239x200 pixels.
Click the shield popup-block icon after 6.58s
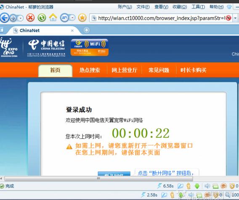pyautogui.click(x=232, y=186)
